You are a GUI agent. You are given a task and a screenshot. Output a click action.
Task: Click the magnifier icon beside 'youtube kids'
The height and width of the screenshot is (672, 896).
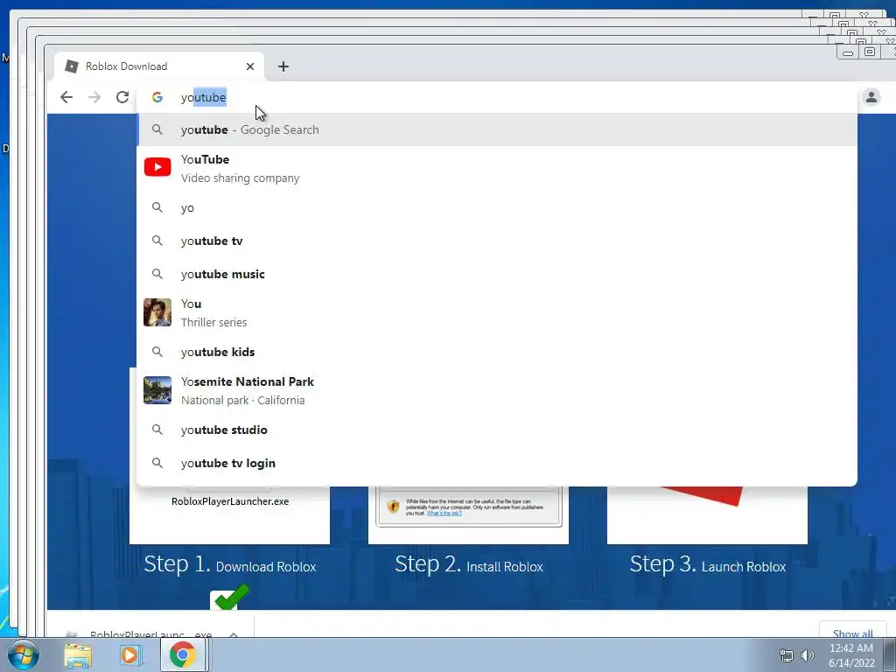[x=157, y=352]
